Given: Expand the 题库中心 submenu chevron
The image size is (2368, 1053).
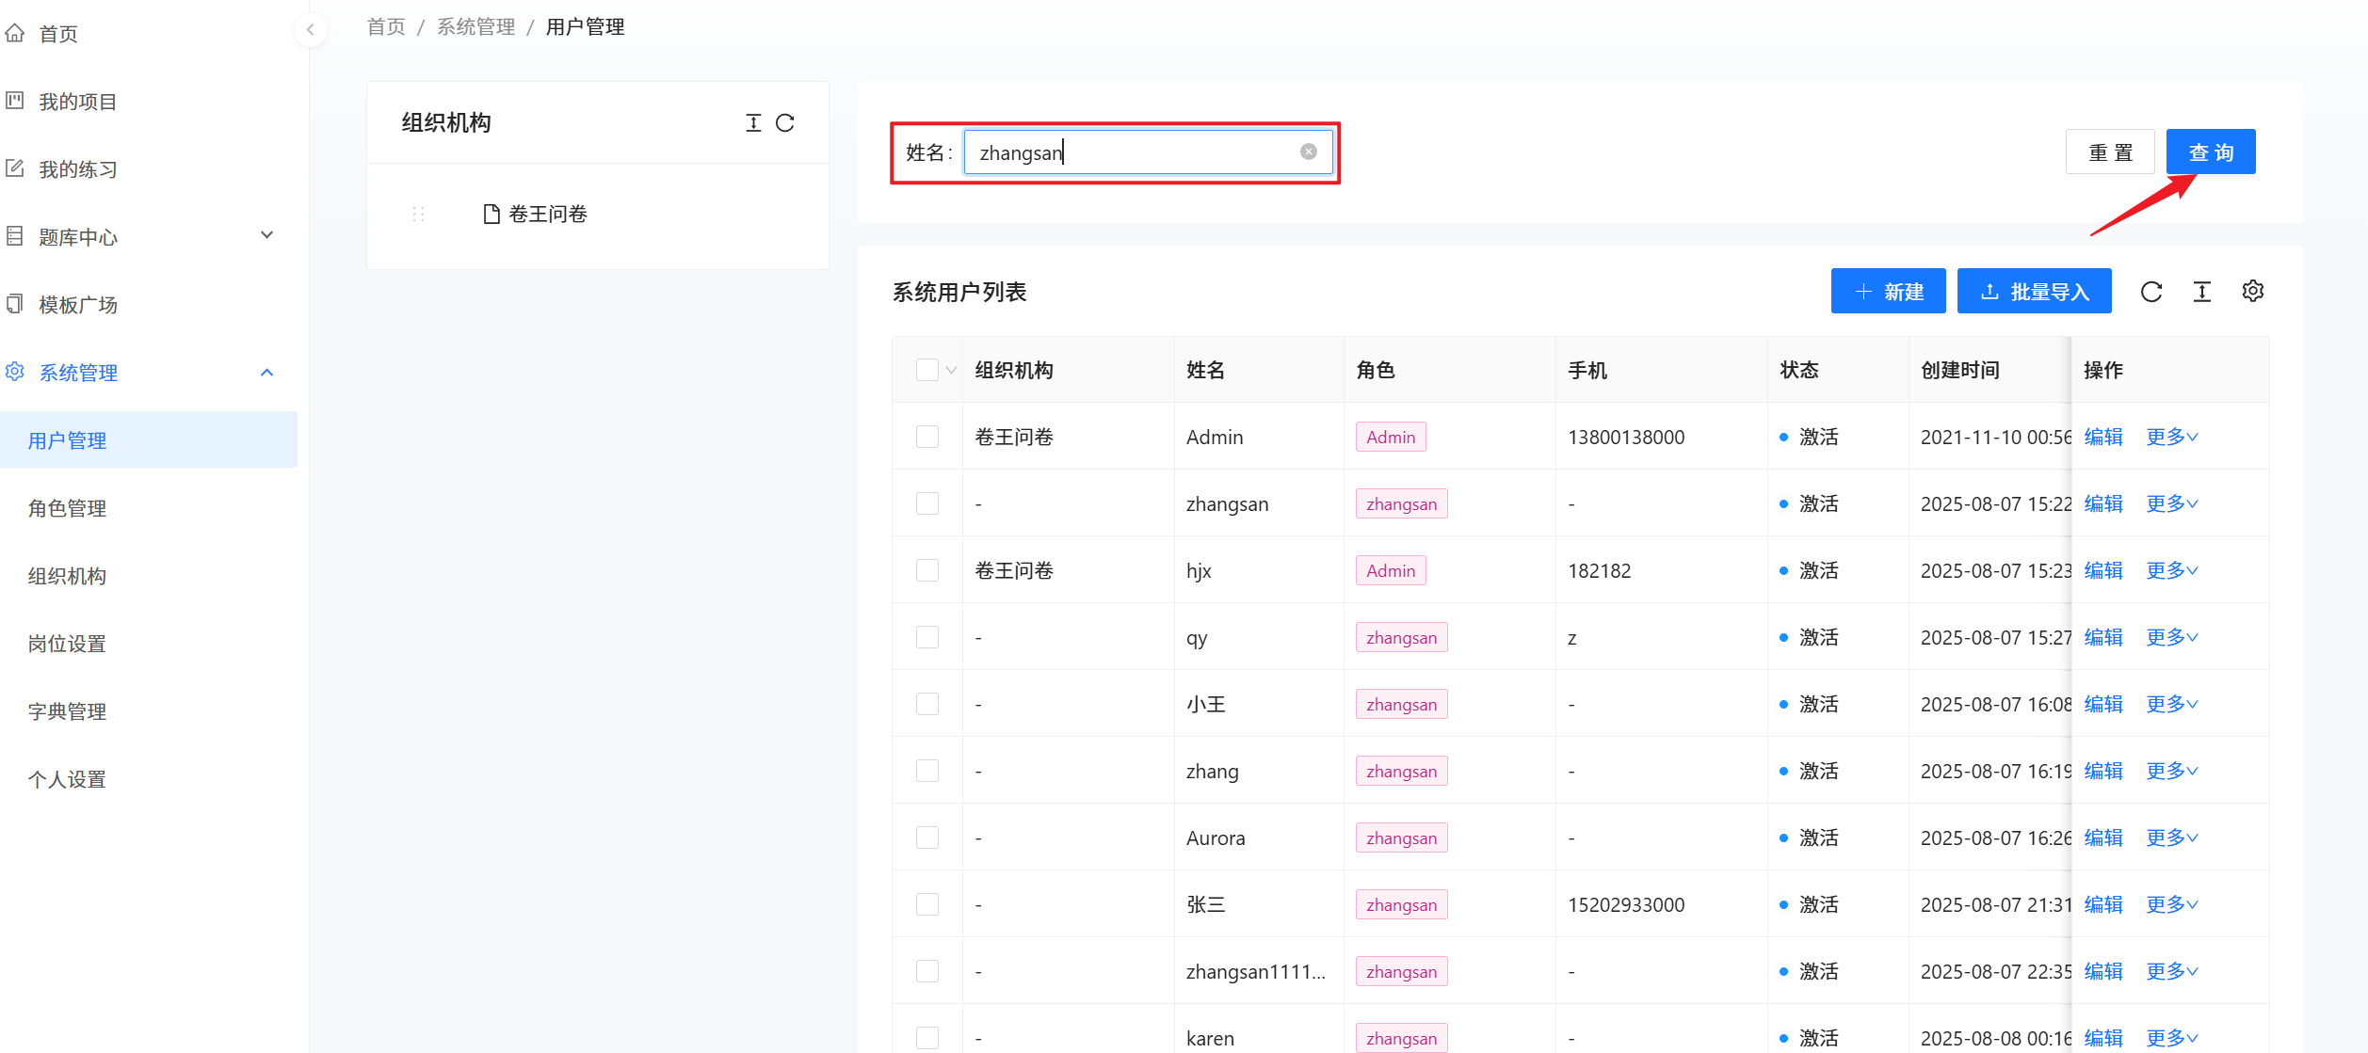Looking at the screenshot, I should (x=267, y=235).
